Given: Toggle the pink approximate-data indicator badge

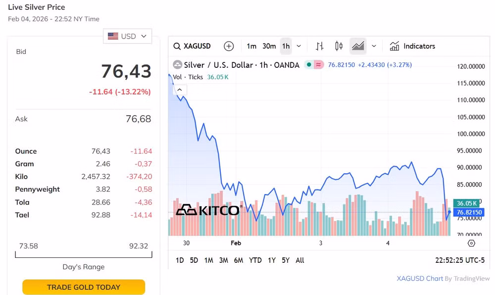Looking at the screenshot, I should point(318,65).
